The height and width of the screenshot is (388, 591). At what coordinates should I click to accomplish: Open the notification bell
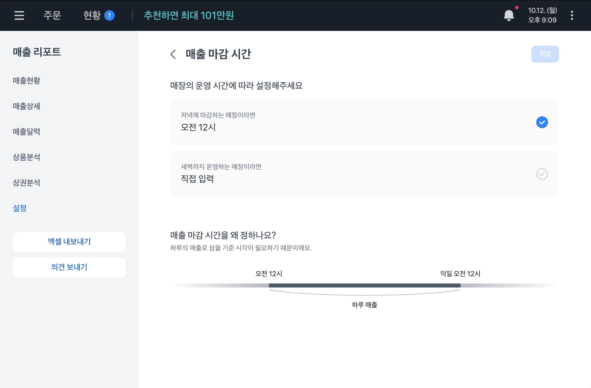(509, 15)
